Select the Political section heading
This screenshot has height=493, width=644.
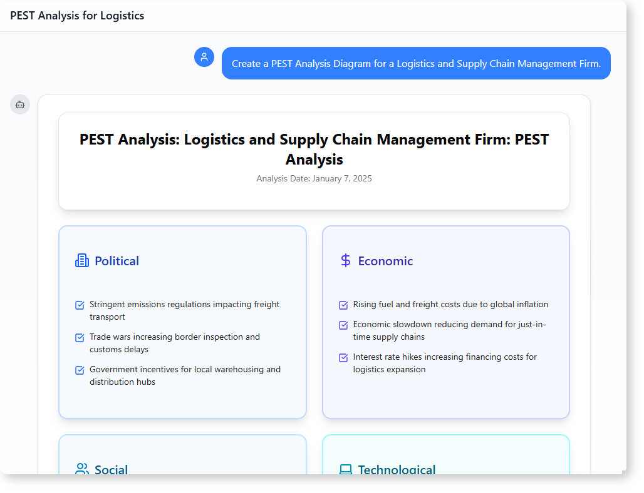117,261
